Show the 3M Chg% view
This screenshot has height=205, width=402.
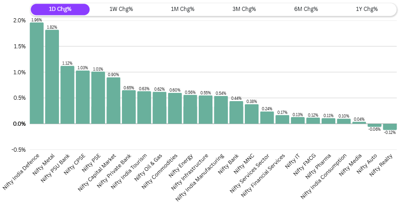[244, 9]
